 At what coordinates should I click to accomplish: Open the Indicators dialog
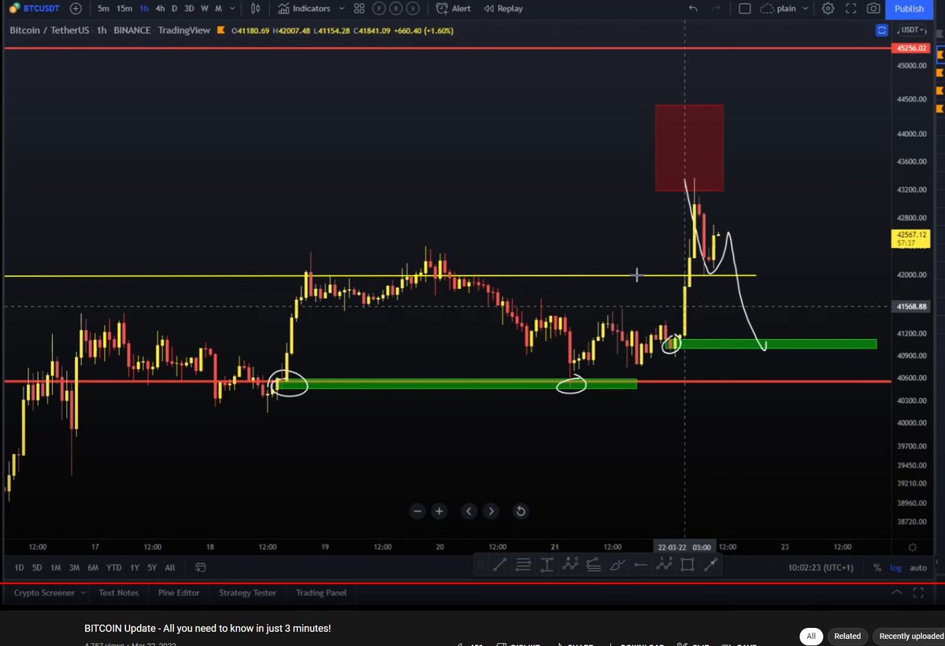point(305,9)
